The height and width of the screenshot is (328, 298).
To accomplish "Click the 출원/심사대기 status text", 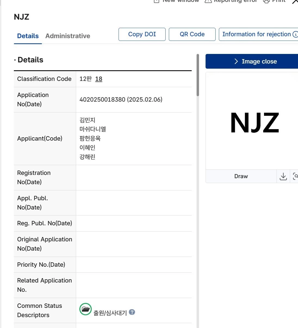I will [x=110, y=313].
